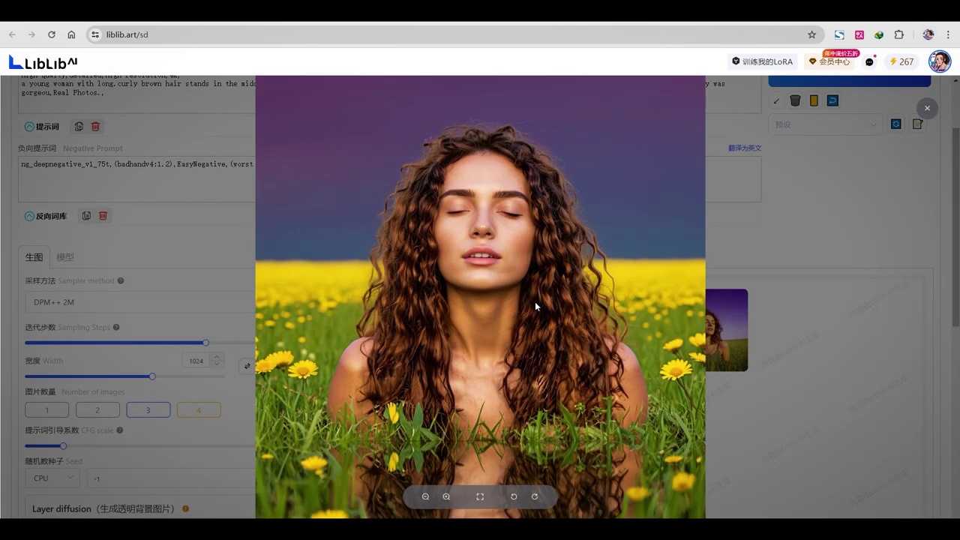This screenshot has width=960, height=540.
Task: Click 翻译为英文 translate link
Action: click(745, 148)
